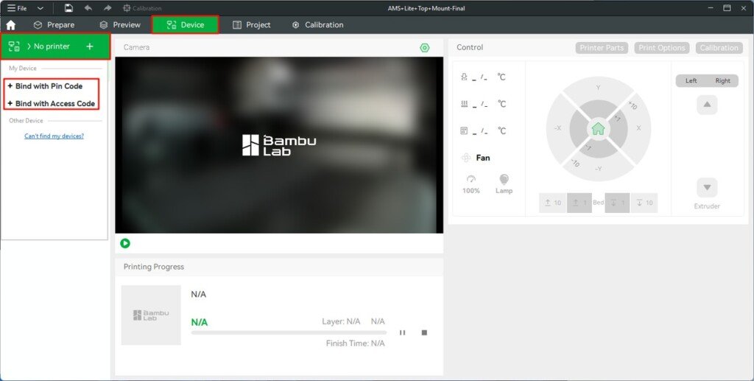The image size is (754, 381).
Task: Click the nozzle temperature icon
Action: (x=464, y=77)
